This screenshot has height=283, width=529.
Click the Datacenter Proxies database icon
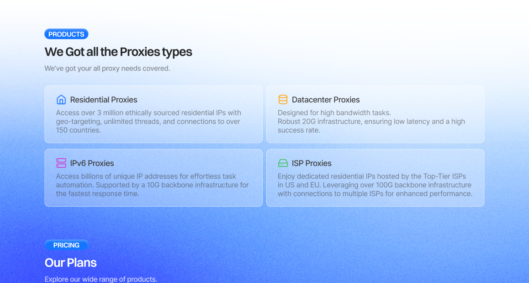coord(283,100)
